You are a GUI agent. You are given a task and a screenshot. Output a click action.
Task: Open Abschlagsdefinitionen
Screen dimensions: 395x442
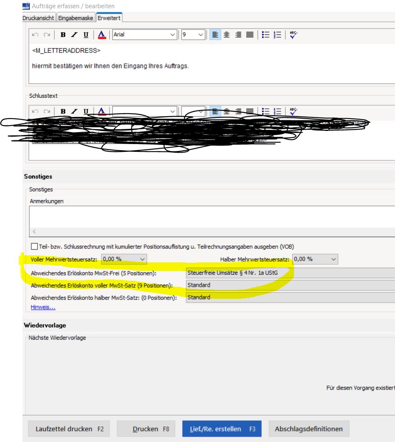[x=309, y=429]
